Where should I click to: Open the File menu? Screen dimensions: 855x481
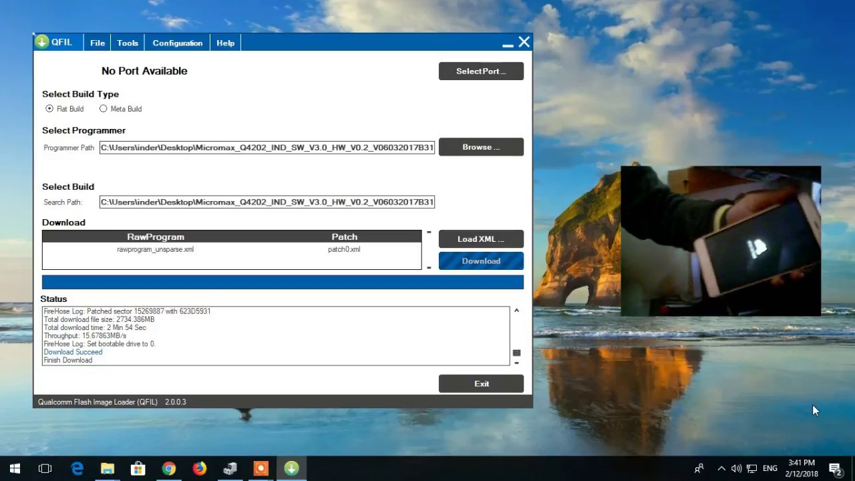coord(98,43)
